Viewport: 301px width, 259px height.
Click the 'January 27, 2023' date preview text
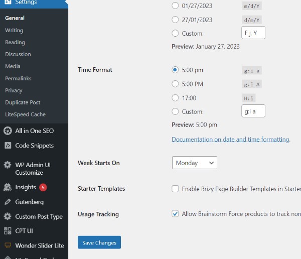pyautogui.click(x=218, y=47)
